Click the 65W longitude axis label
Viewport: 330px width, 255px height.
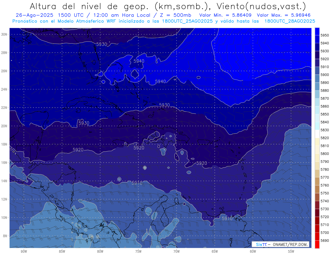215,251
